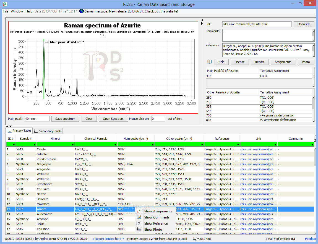Open the Sample# column filter dropdown

point(35,144)
